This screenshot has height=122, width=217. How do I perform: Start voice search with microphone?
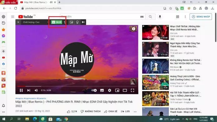pyautogui.click(x=160, y=17)
